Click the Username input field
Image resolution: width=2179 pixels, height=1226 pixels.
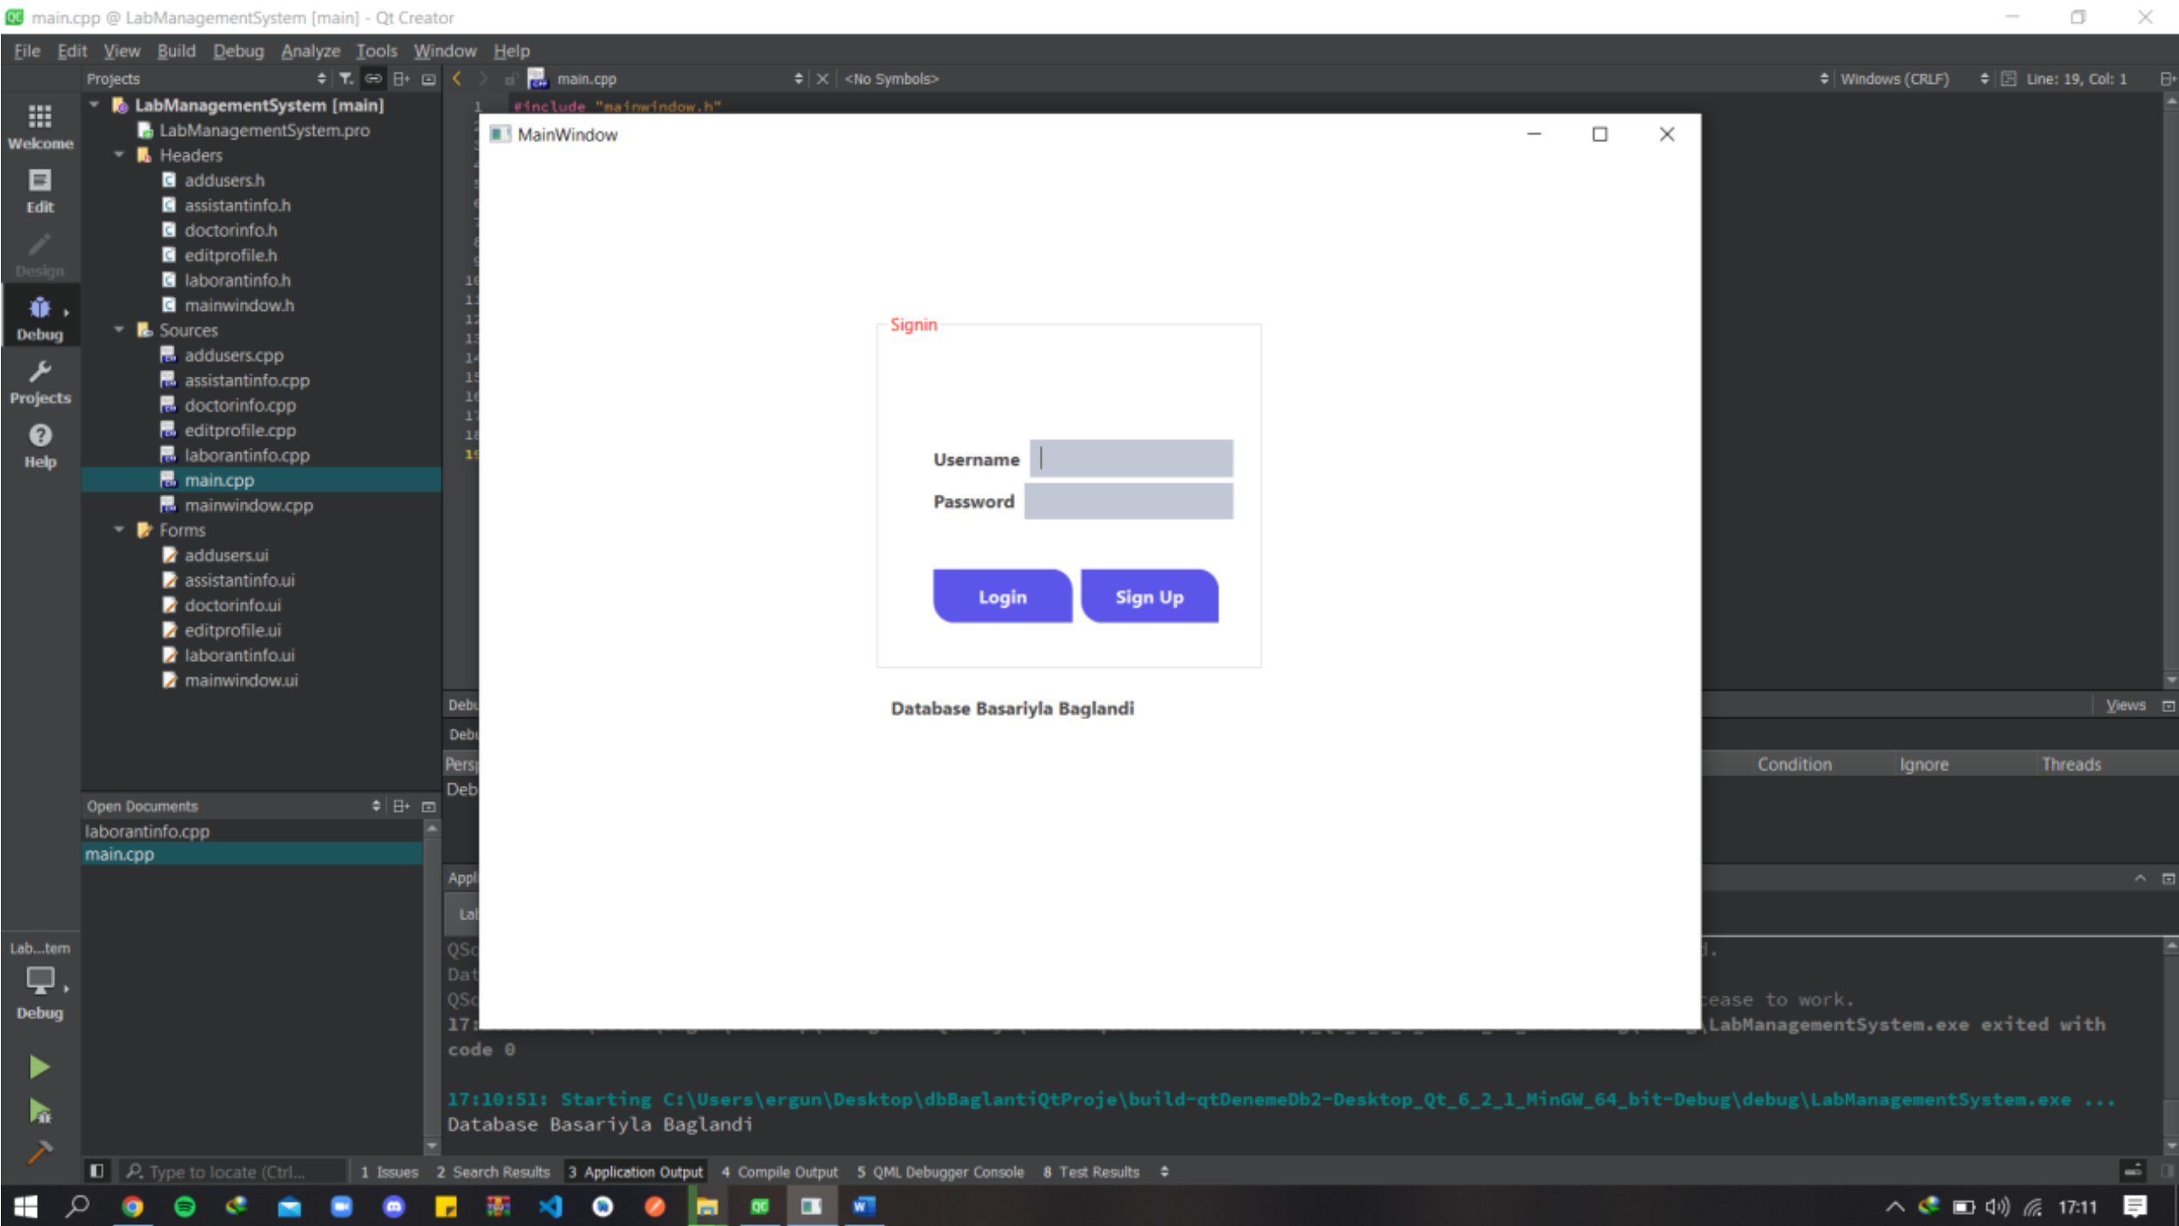(x=1131, y=459)
